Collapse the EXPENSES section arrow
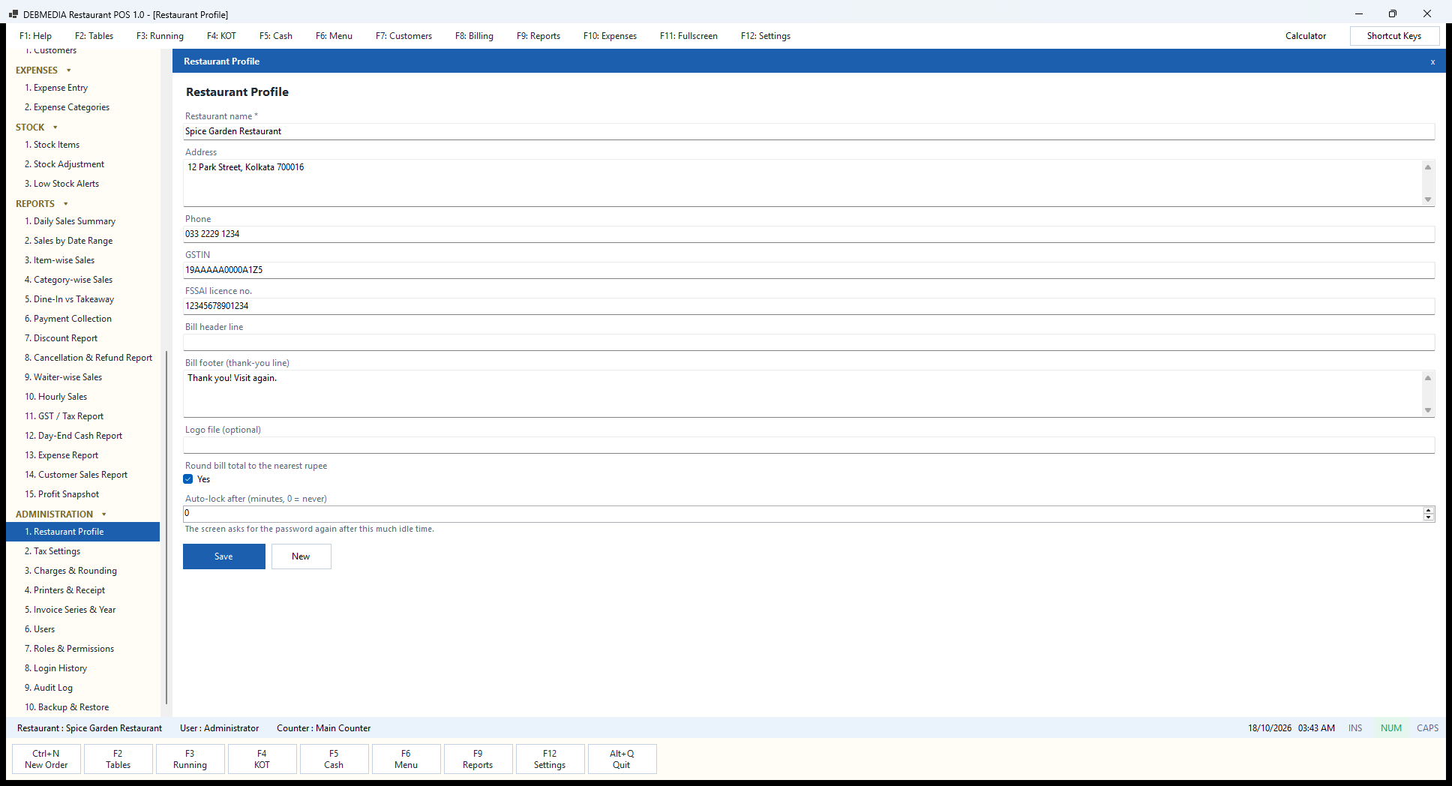This screenshot has height=786, width=1452. pos(69,70)
